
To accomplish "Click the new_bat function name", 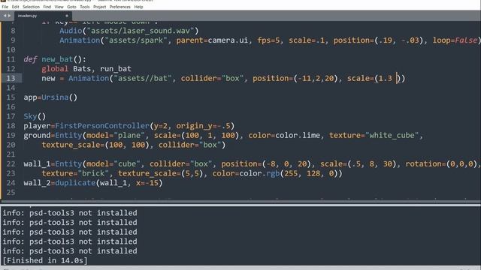I will coord(57,59).
